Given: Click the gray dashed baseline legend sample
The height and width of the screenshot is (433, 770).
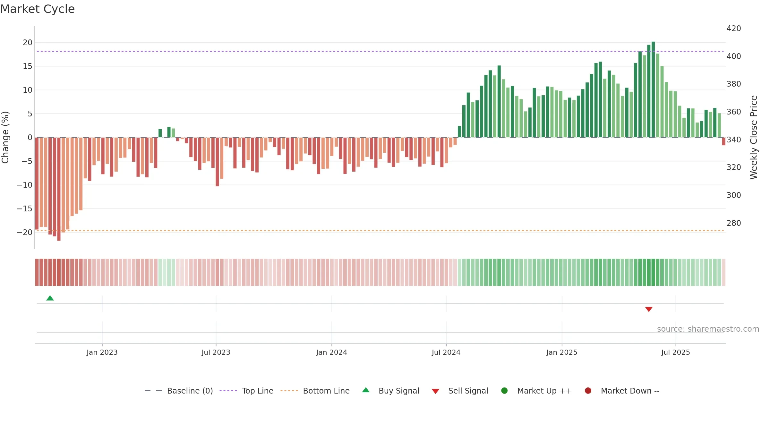Looking at the screenshot, I should [x=153, y=391].
